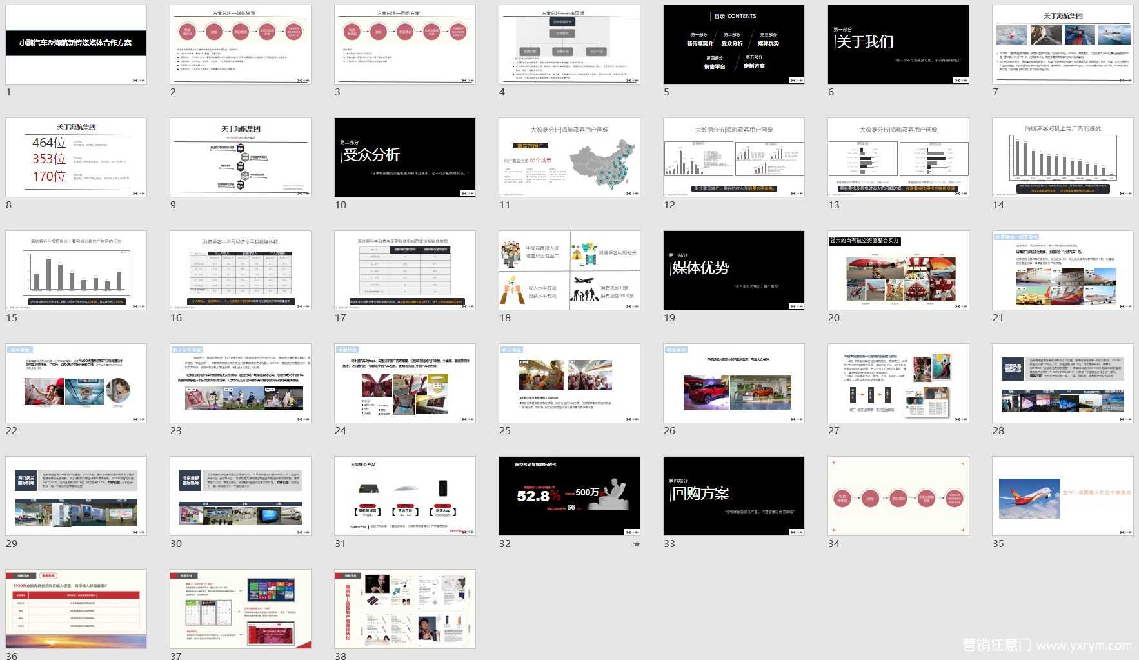Select slide 13 with the horizontal bar charts

898,157
